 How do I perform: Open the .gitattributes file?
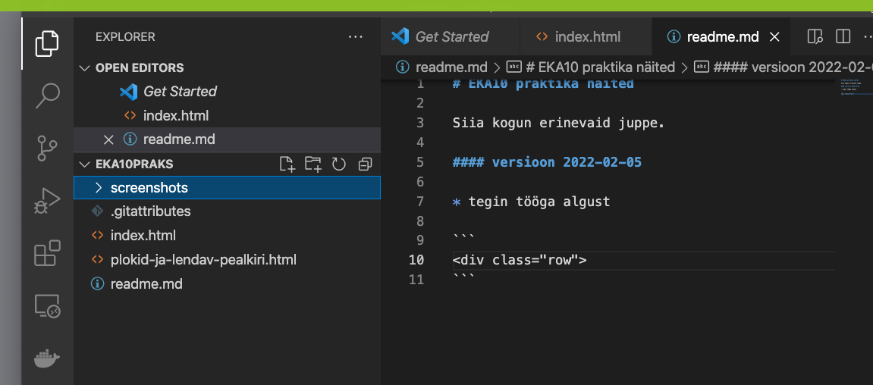(x=227, y=211)
